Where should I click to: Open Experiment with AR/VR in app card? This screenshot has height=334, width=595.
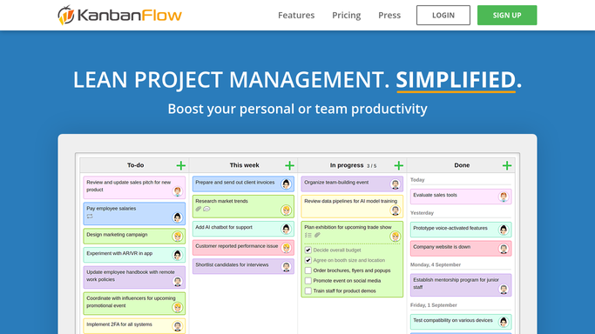(x=134, y=255)
